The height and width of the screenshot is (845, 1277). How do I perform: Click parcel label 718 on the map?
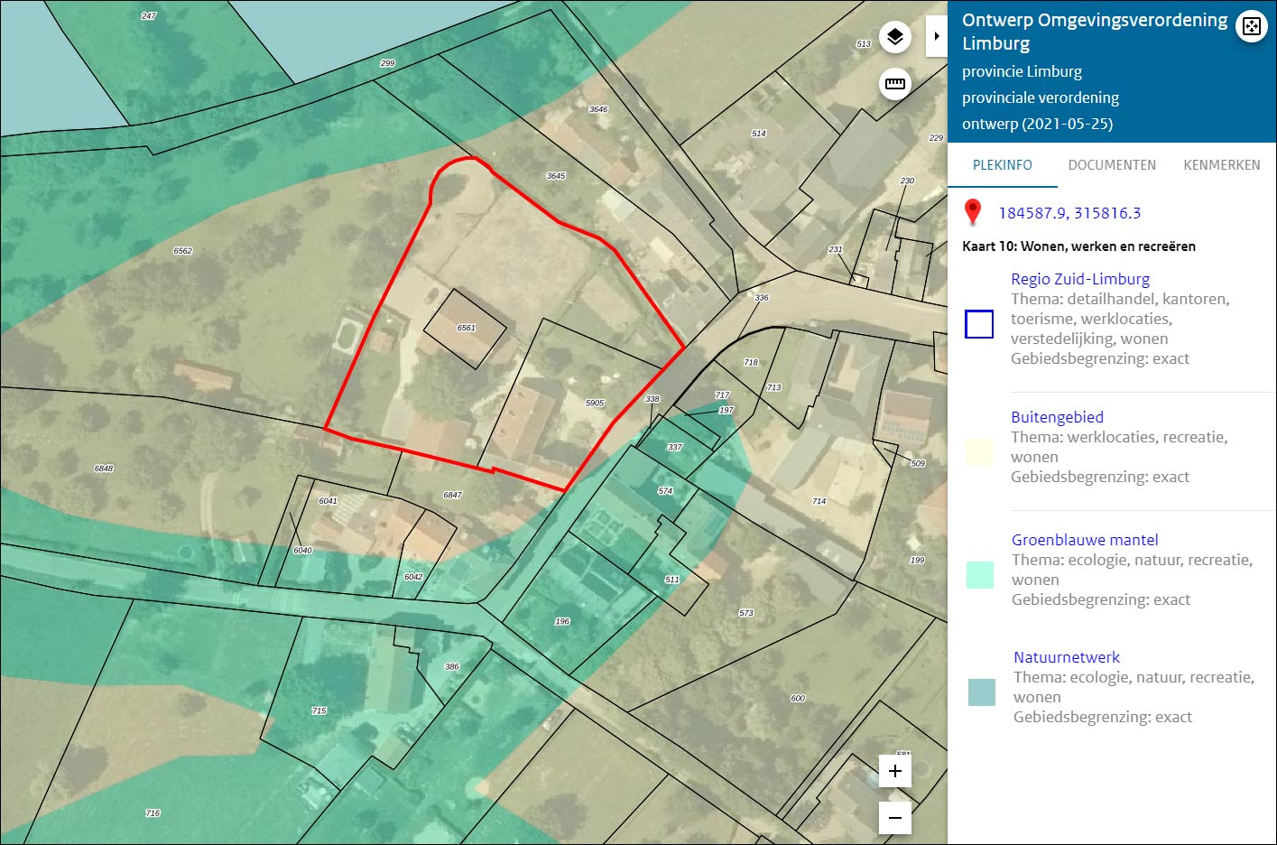coord(751,363)
